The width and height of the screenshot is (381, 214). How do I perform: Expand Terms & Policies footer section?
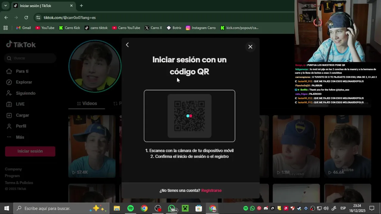(19, 183)
